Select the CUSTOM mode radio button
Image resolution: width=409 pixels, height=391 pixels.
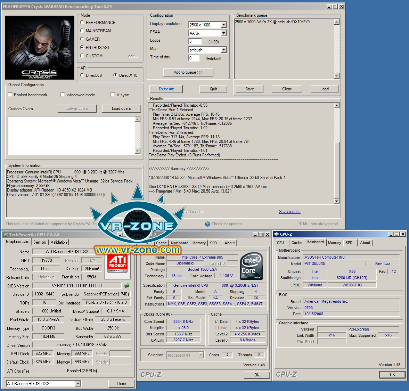82,56
